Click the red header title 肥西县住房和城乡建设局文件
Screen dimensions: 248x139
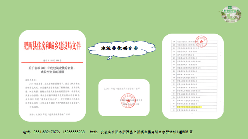52,46
